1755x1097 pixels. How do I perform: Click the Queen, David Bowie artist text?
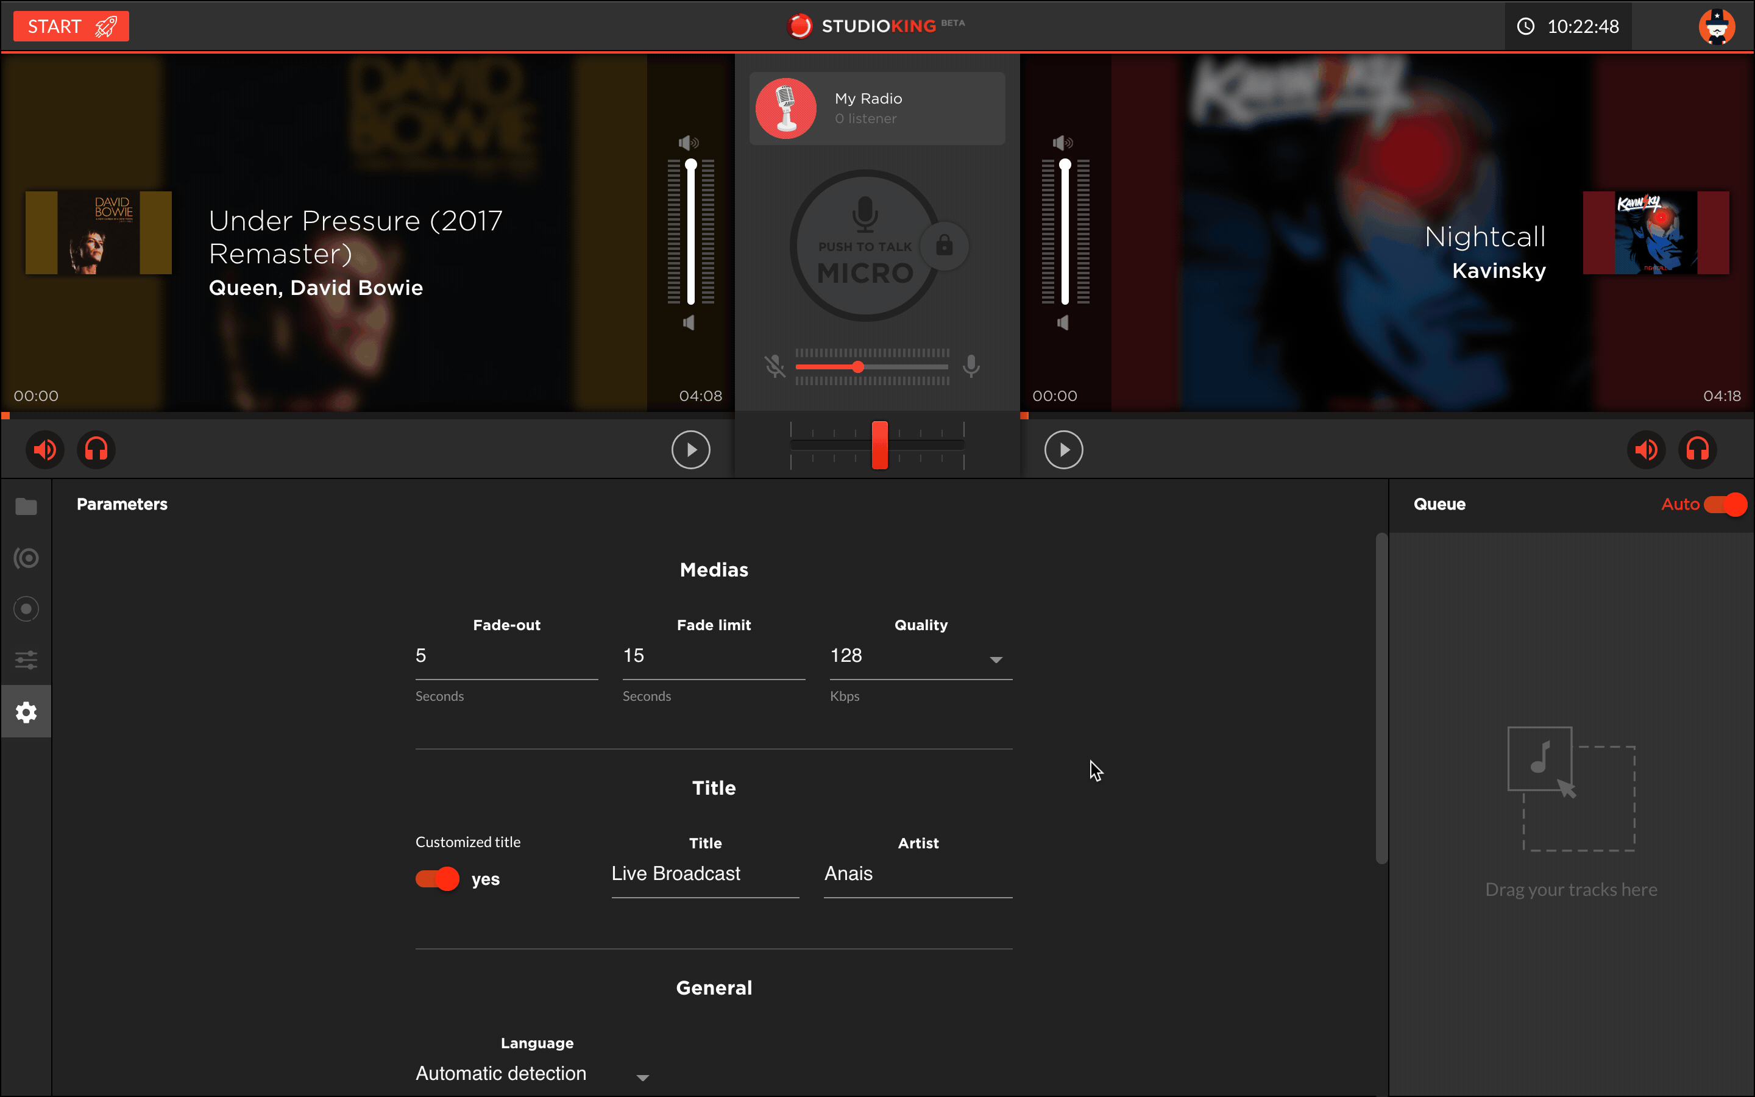316,288
